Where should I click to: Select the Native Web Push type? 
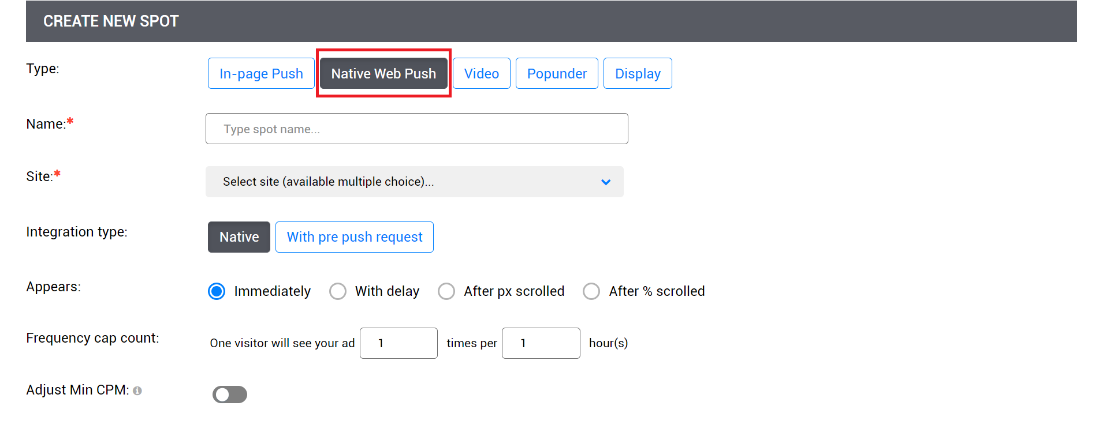[383, 74]
